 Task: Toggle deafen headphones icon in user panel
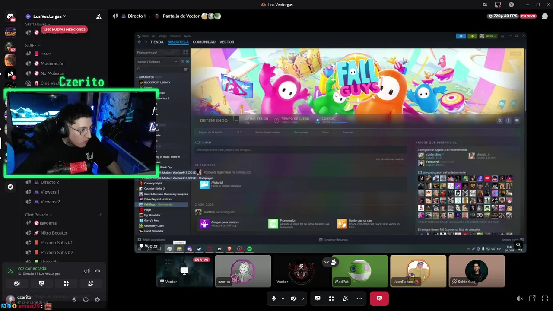tap(86, 299)
